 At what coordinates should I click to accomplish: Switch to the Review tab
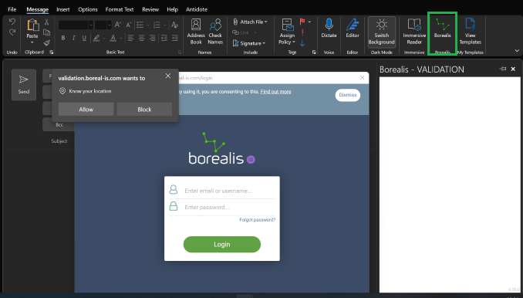pos(150,9)
